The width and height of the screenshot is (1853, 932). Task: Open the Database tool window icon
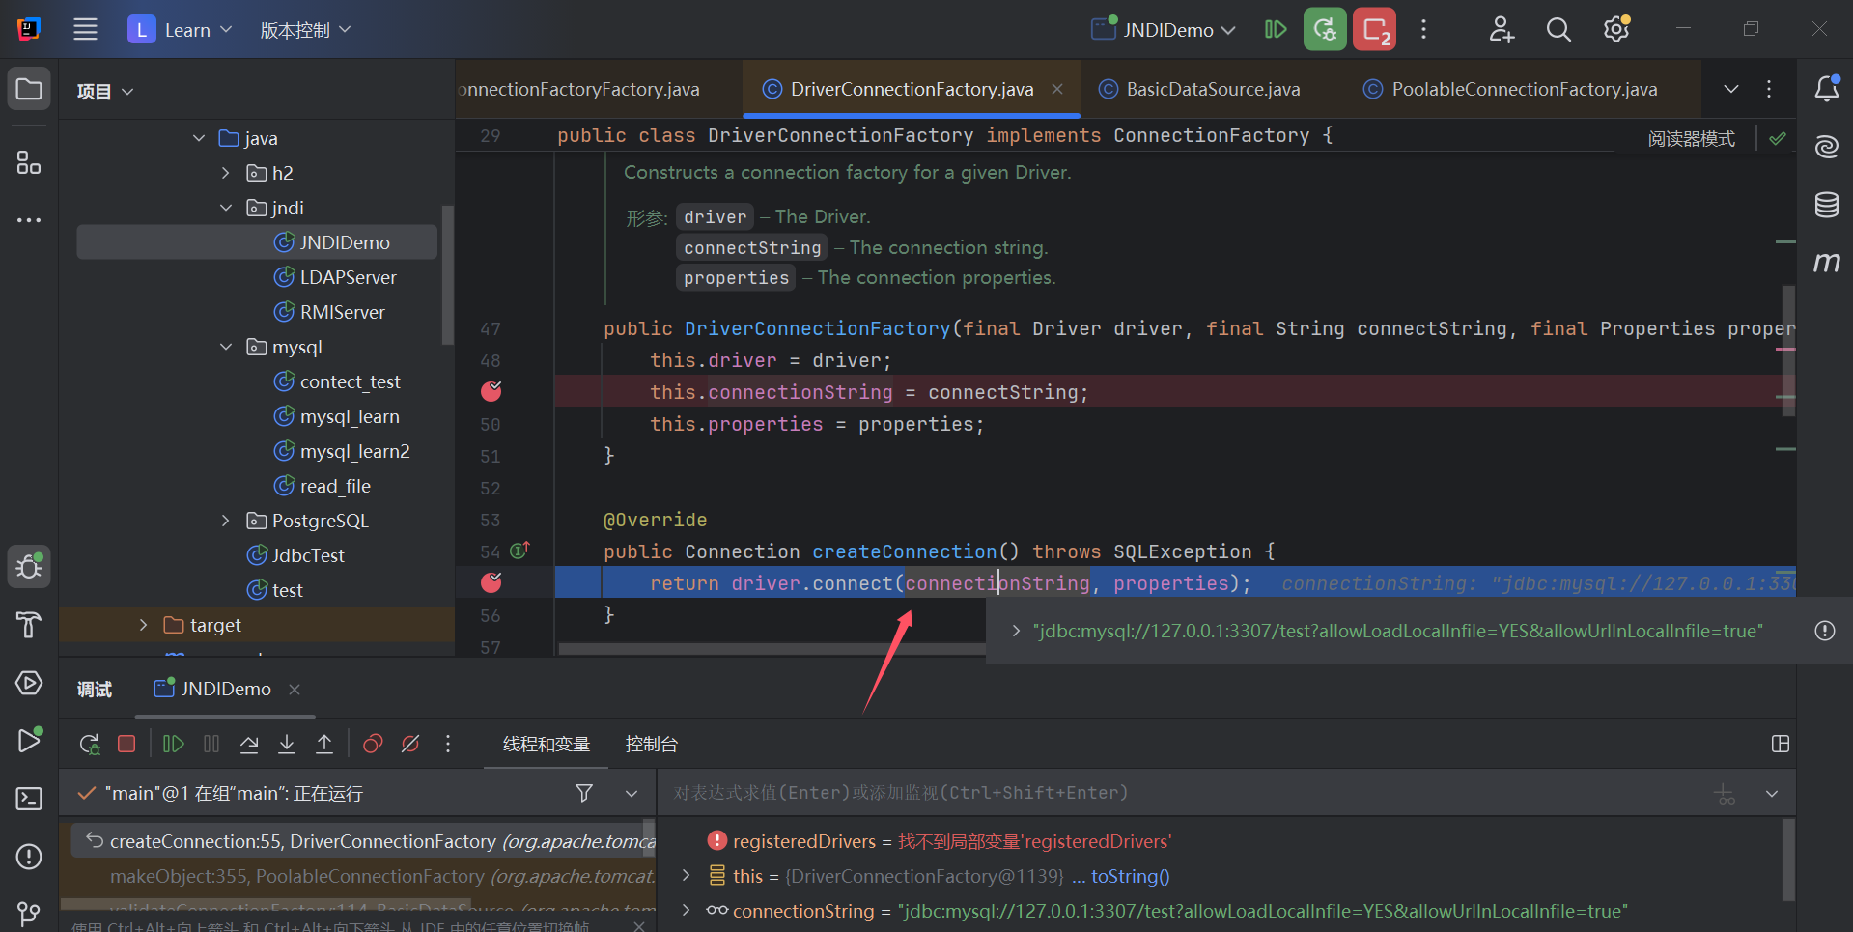click(1826, 205)
